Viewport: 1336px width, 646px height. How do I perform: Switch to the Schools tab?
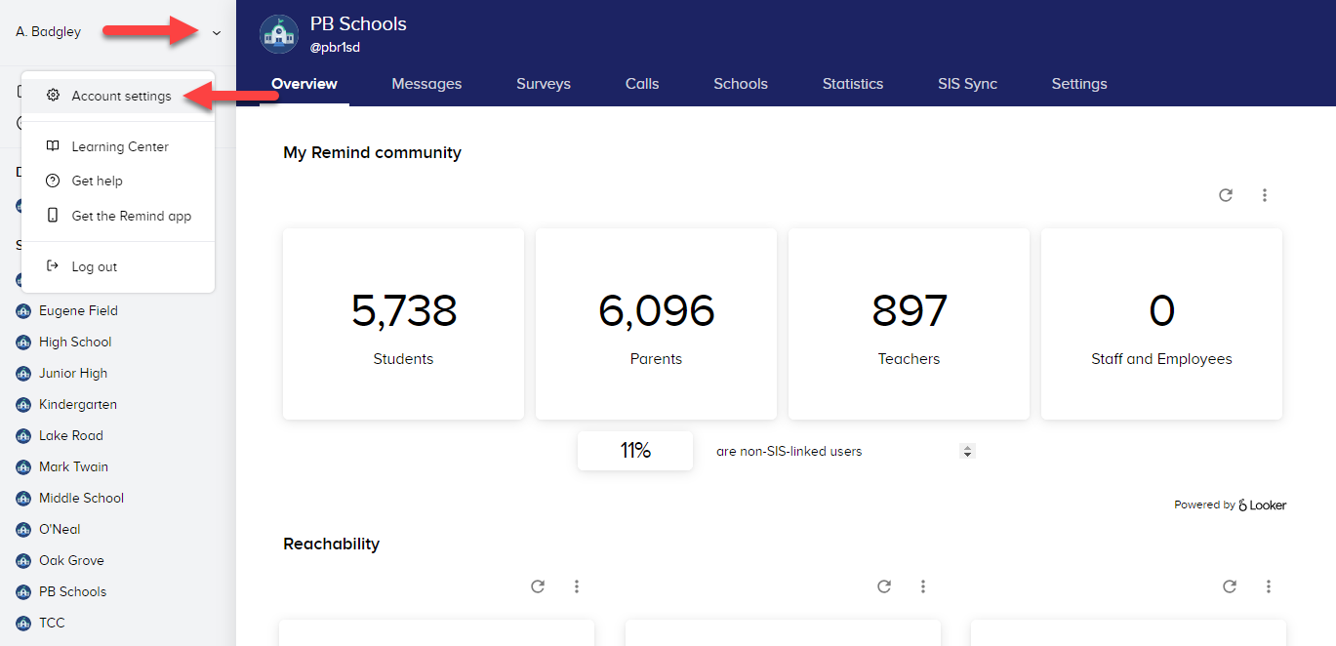741,84
